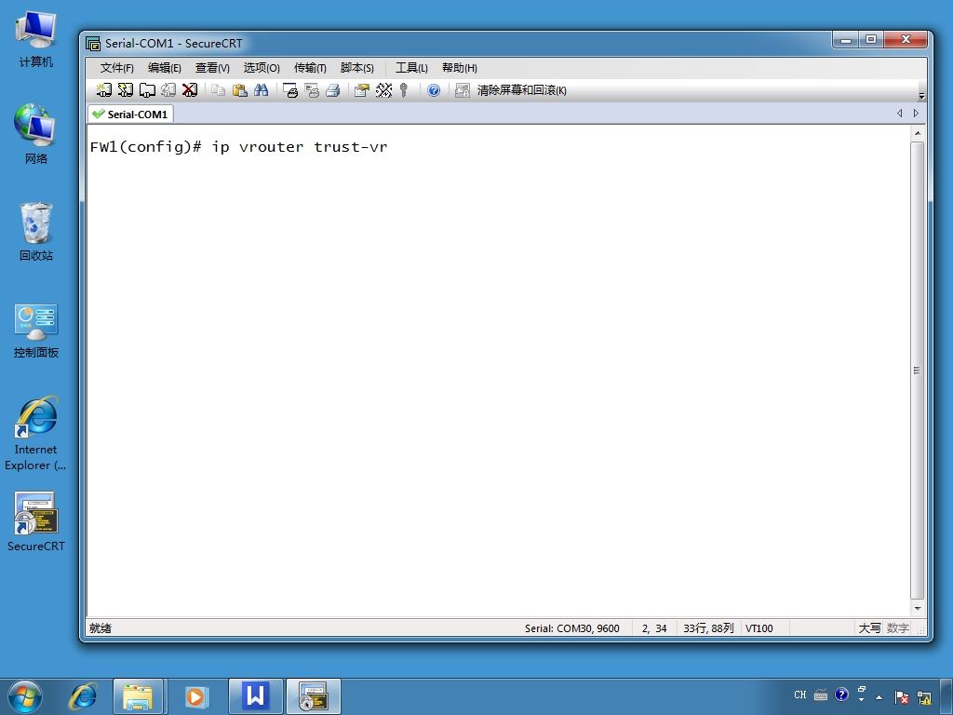Click the blue Help question icon
This screenshot has width=953, height=715.
(434, 90)
